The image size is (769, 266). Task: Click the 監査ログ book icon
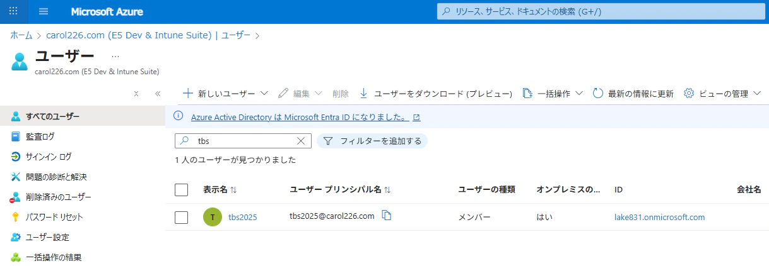(x=16, y=136)
